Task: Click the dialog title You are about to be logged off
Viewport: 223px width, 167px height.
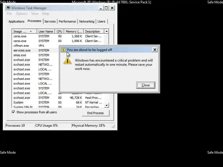Action: [x=89, y=50]
